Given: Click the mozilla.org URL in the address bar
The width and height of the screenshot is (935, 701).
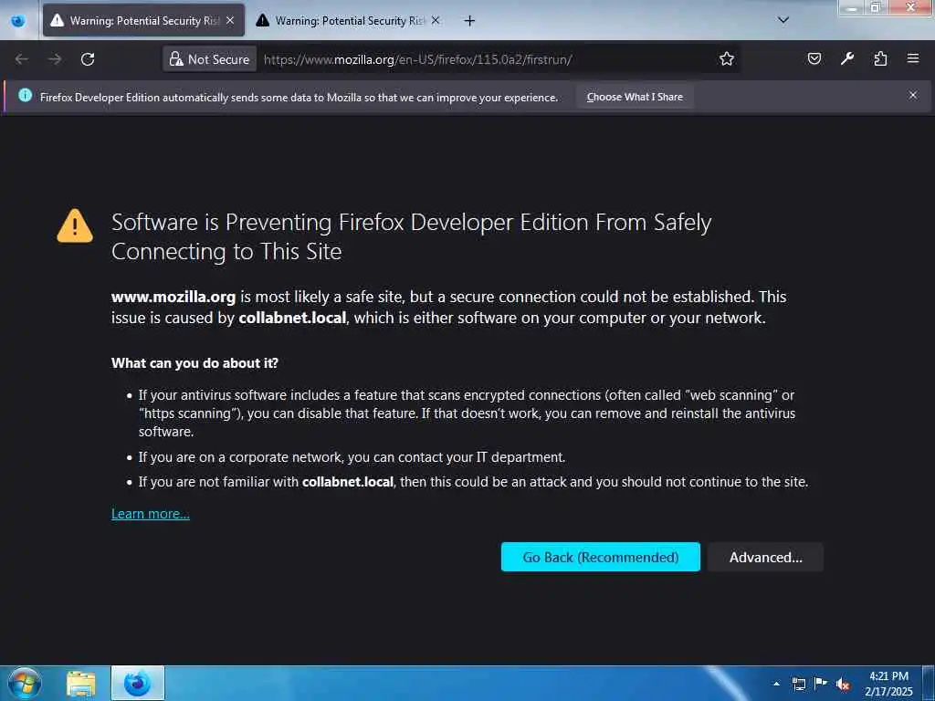Looking at the screenshot, I should pos(417,59).
